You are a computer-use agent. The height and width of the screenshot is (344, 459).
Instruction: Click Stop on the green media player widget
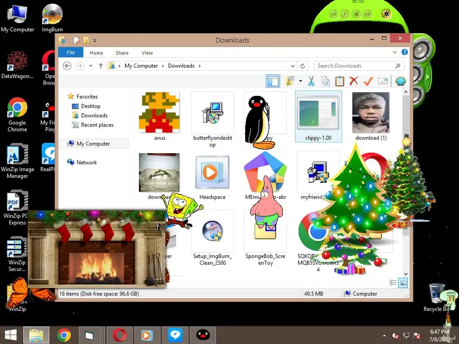point(356,14)
